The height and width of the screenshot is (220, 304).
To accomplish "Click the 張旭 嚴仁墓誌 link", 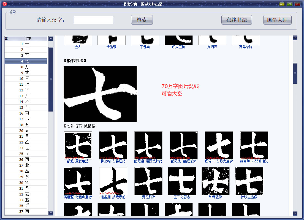I will click(x=78, y=161).
